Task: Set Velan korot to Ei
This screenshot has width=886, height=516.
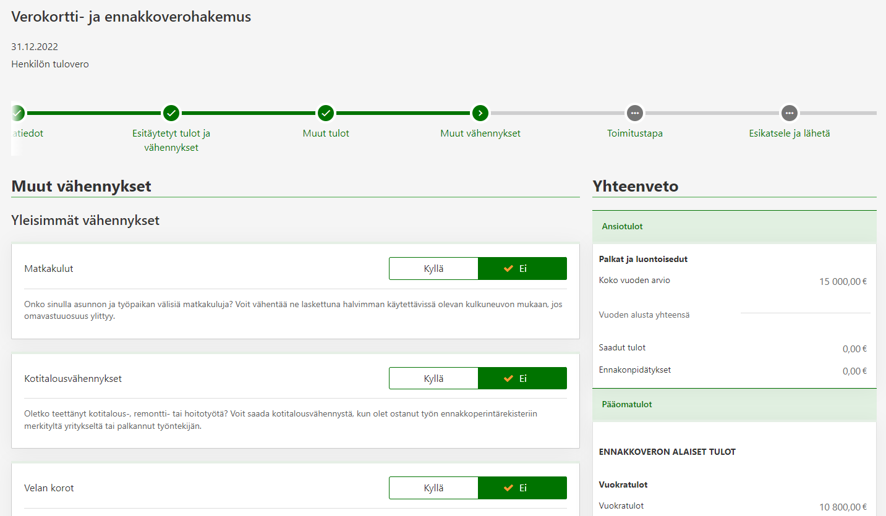Action: [522, 488]
